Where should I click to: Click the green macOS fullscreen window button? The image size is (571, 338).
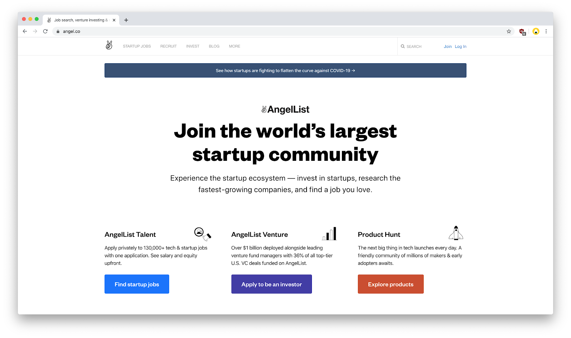click(36, 19)
